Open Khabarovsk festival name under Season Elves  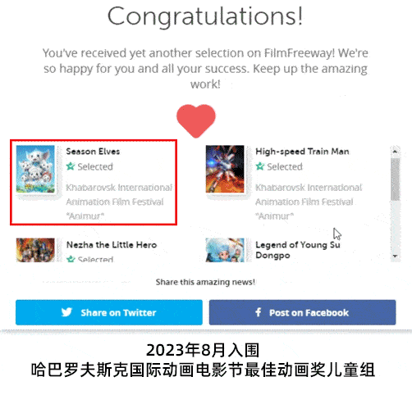(x=119, y=202)
